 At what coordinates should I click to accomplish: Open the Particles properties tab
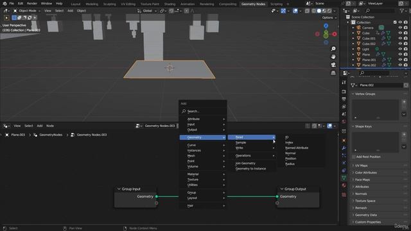344,155
